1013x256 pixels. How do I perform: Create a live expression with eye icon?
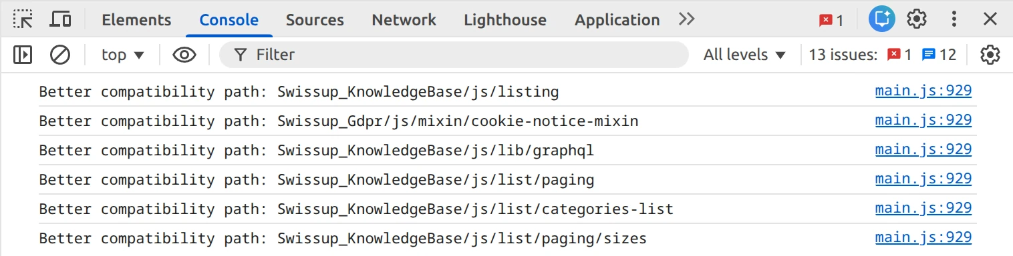(184, 55)
